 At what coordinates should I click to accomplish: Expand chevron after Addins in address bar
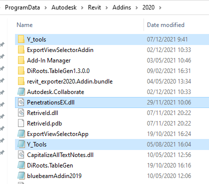pos(136,7)
